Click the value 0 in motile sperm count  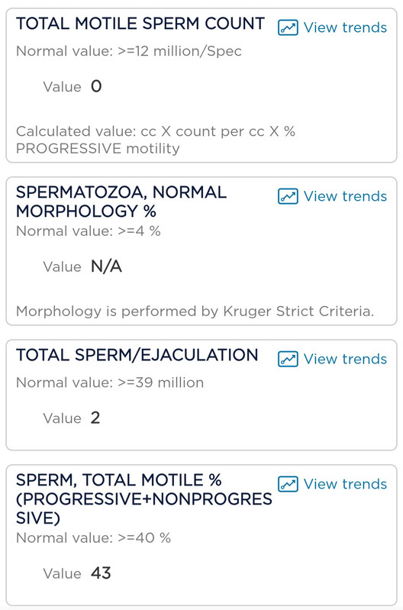coord(96,86)
